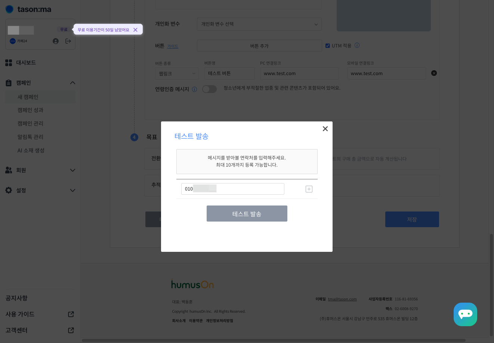Image resolution: width=494 pixels, height=343 pixels.
Task: Click the horizontal scrollbar at bottom
Action: click(x=274, y=340)
